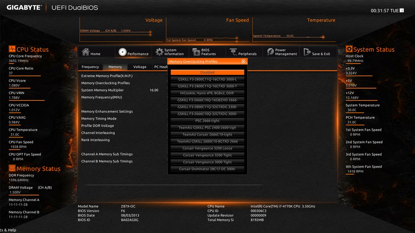415x233 pixels.
Task: Select Corsair Vengeance 3200 Loose profile
Action: coord(207,148)
